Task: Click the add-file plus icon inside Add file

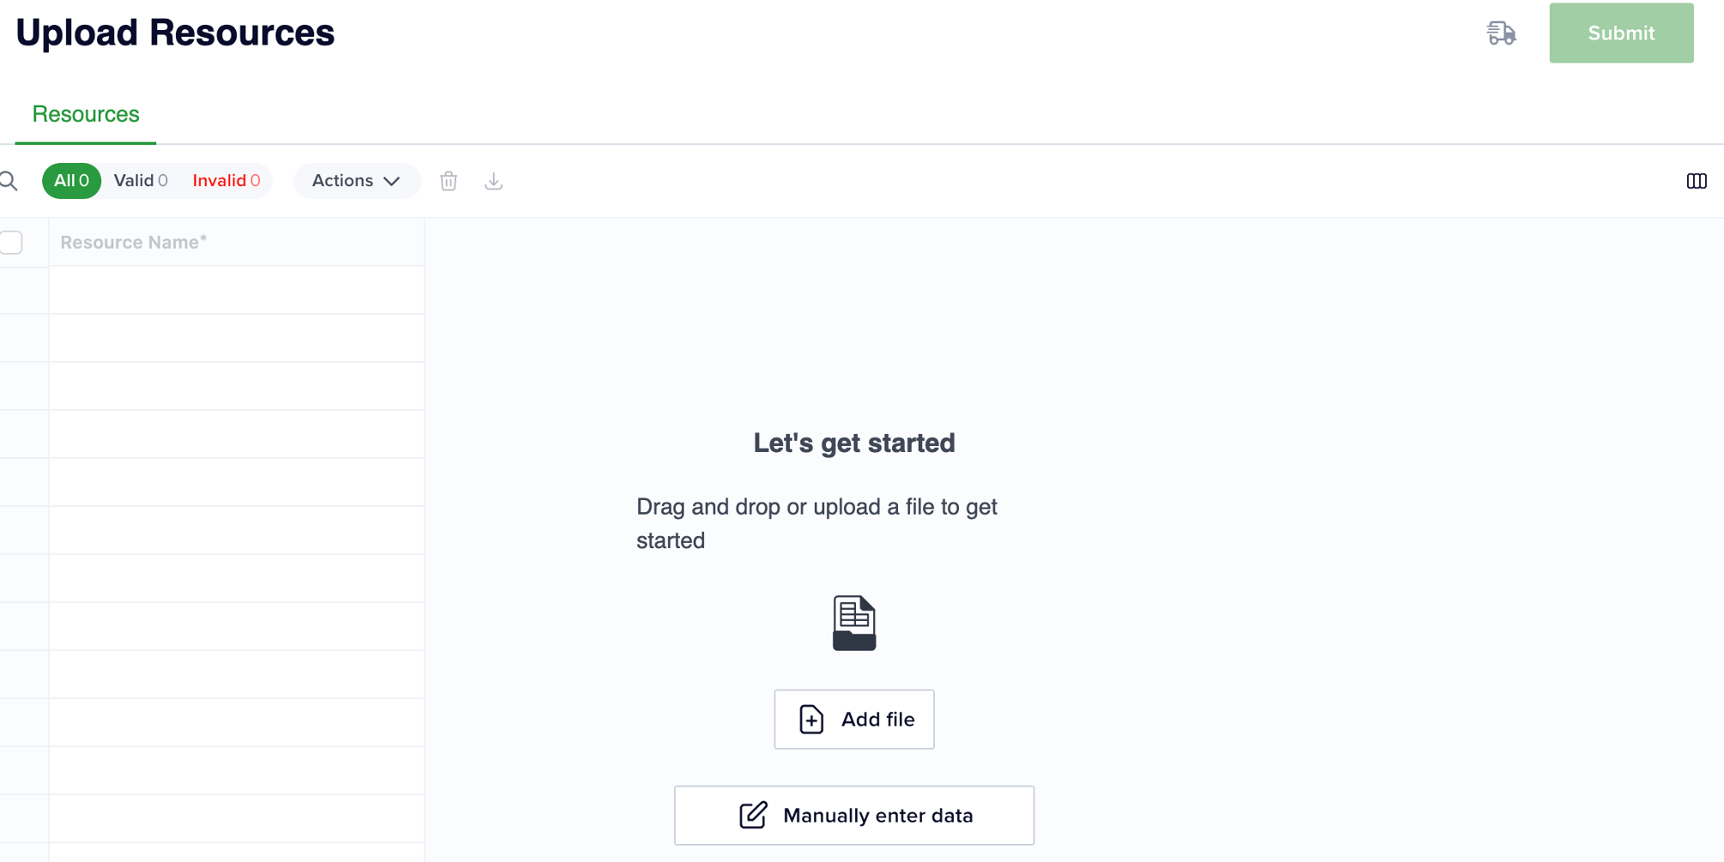Action: [x=810, y=719]
